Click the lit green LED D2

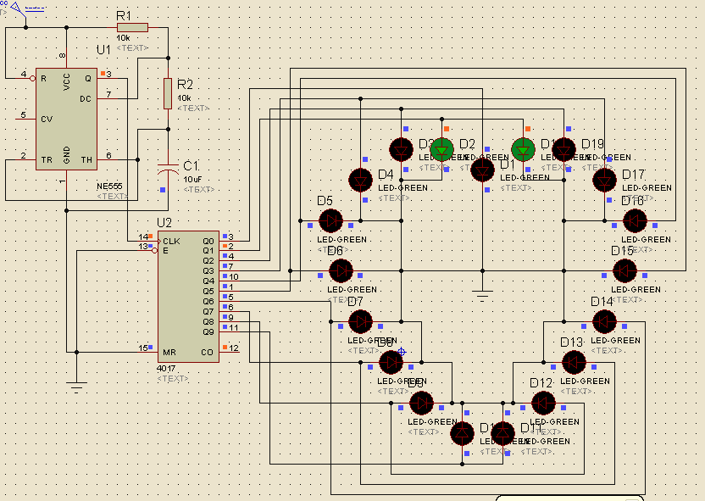(x=441, y=150)
